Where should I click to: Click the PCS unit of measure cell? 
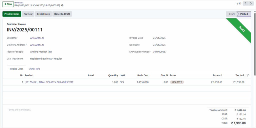click(122, 82)
